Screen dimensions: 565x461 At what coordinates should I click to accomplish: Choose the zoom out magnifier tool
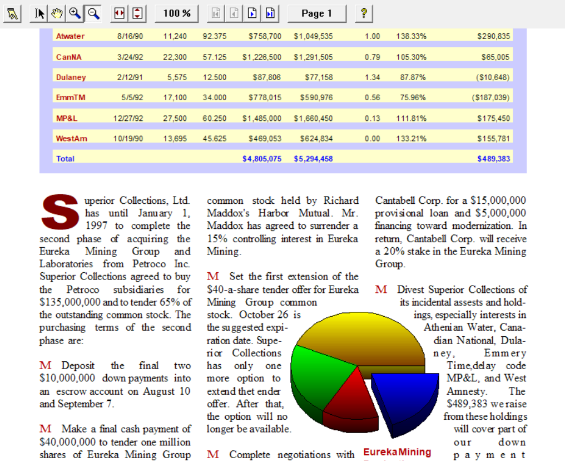pyautogui.click(x=93, y=14)
